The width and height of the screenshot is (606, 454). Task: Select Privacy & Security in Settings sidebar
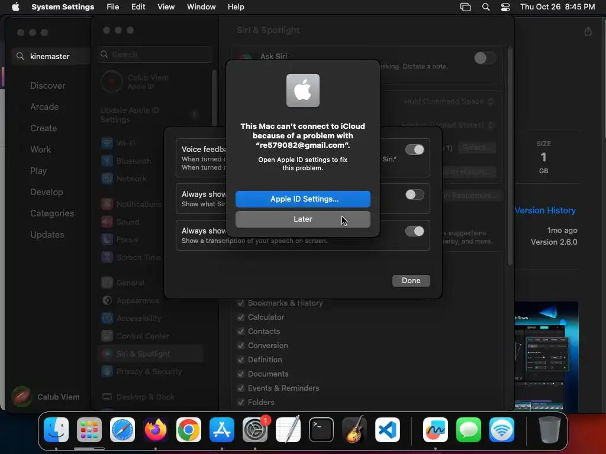tap(151, 371)
